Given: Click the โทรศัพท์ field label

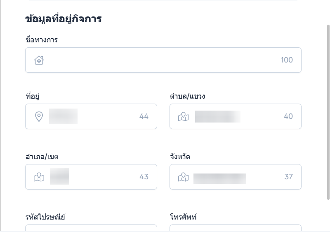Looking at the screenshot, I should [183, 217].
